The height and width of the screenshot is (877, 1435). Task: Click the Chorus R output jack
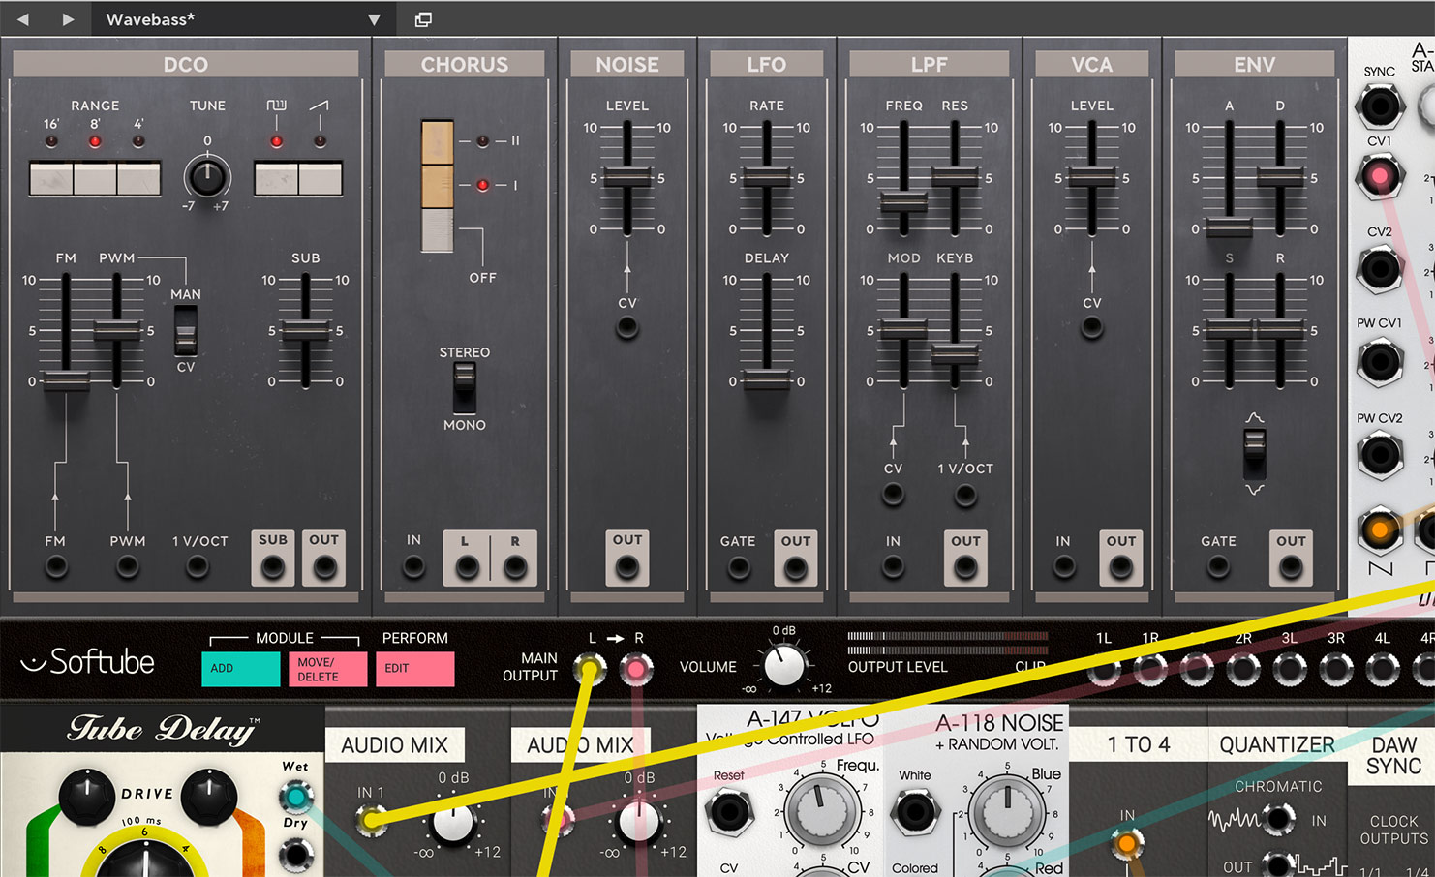[x=514, y=567]
